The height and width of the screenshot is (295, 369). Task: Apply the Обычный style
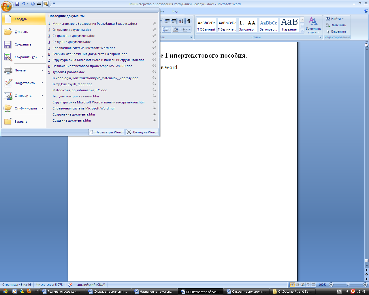tap(206, 25)
